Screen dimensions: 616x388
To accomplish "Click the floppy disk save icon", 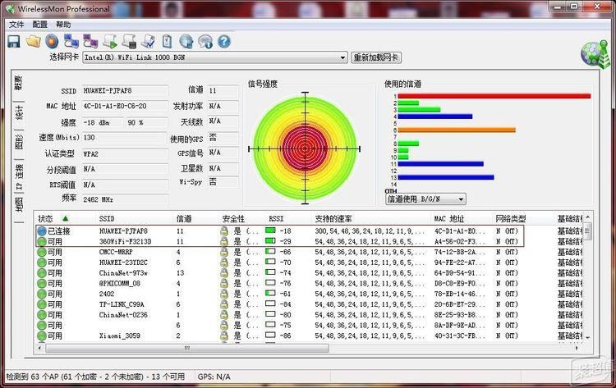I will pyautogui.click(x=14, y=41).
